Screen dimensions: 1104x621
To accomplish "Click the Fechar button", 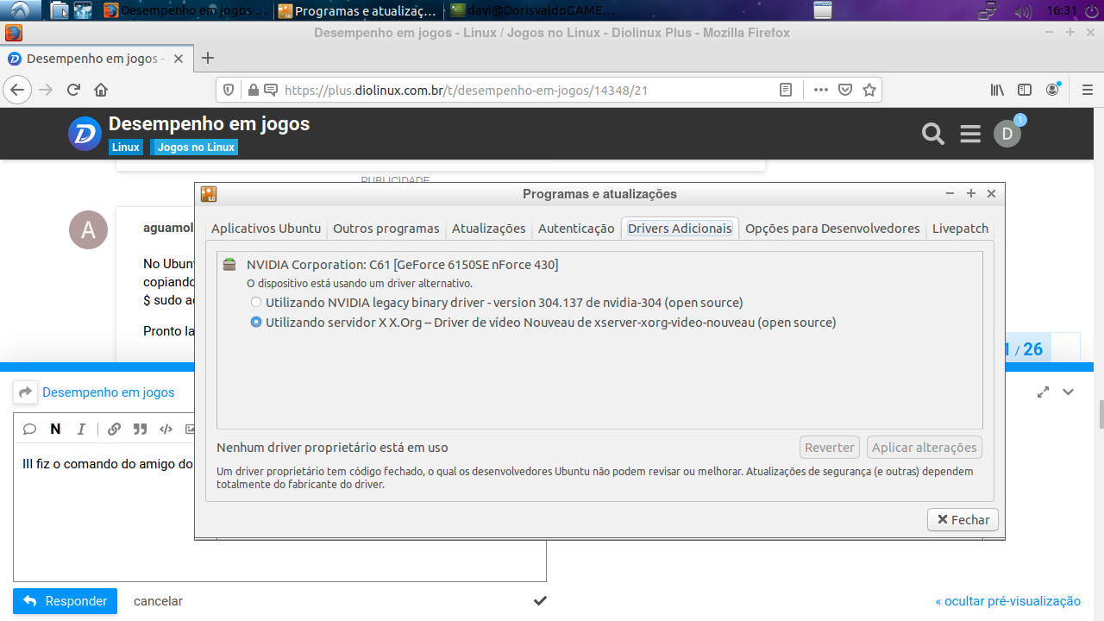I will coord(963,520).
